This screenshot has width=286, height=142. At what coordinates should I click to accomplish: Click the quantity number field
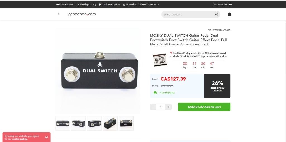[x=161, y=107]
